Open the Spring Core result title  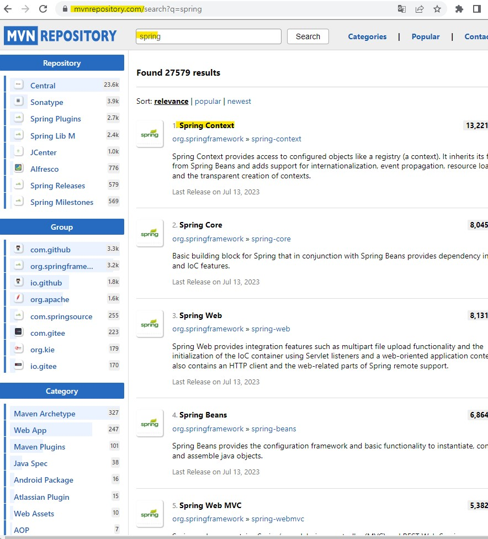pos(201,225)
